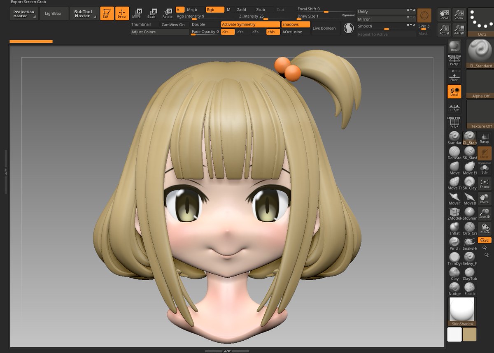The height and width of the screenshot is (353, 494).
Task: Switch to Rotate mode
Action: (168, 13)
